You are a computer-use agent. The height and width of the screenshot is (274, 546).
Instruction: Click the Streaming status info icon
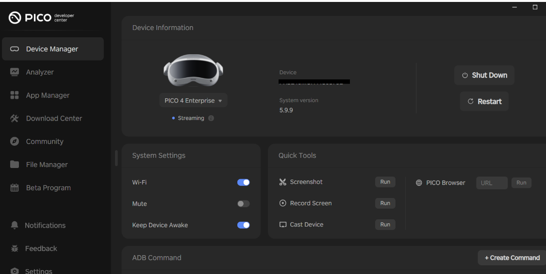point(211,118)
